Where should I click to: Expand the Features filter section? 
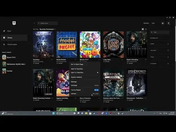pos(159,51)
